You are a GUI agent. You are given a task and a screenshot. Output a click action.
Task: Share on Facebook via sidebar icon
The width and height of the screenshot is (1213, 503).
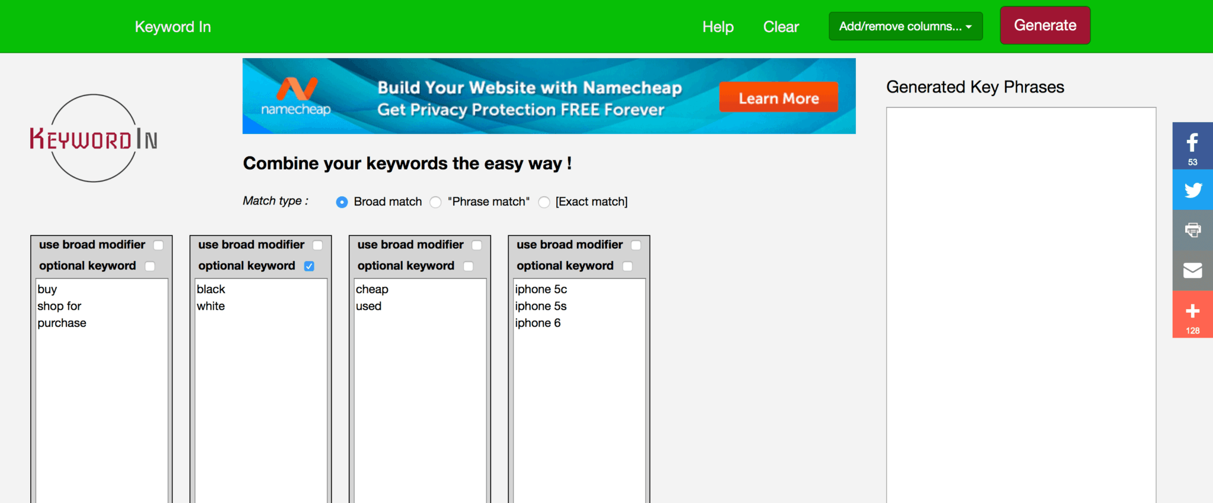click(1192, 146)
